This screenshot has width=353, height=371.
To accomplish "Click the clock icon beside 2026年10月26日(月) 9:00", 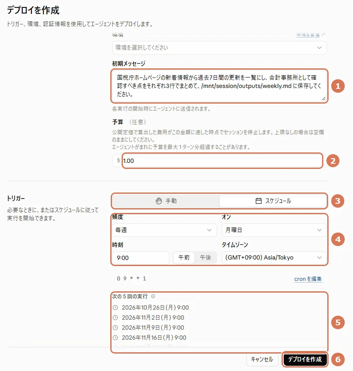I will pos(115,307).
